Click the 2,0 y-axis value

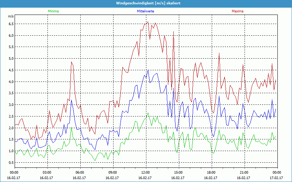click(12, 128)
